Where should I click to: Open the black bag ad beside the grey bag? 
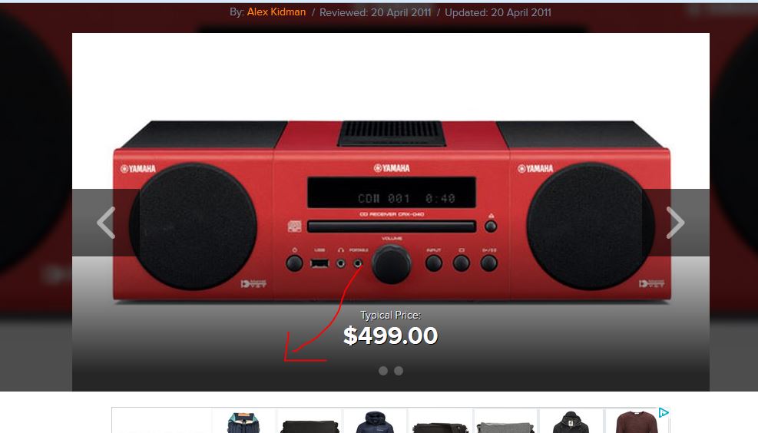440,427
